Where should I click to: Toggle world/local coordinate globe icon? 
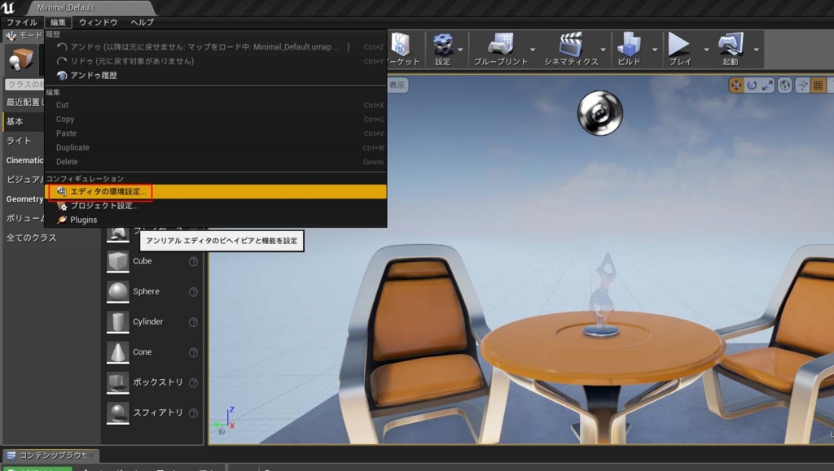tap(784, 85)
